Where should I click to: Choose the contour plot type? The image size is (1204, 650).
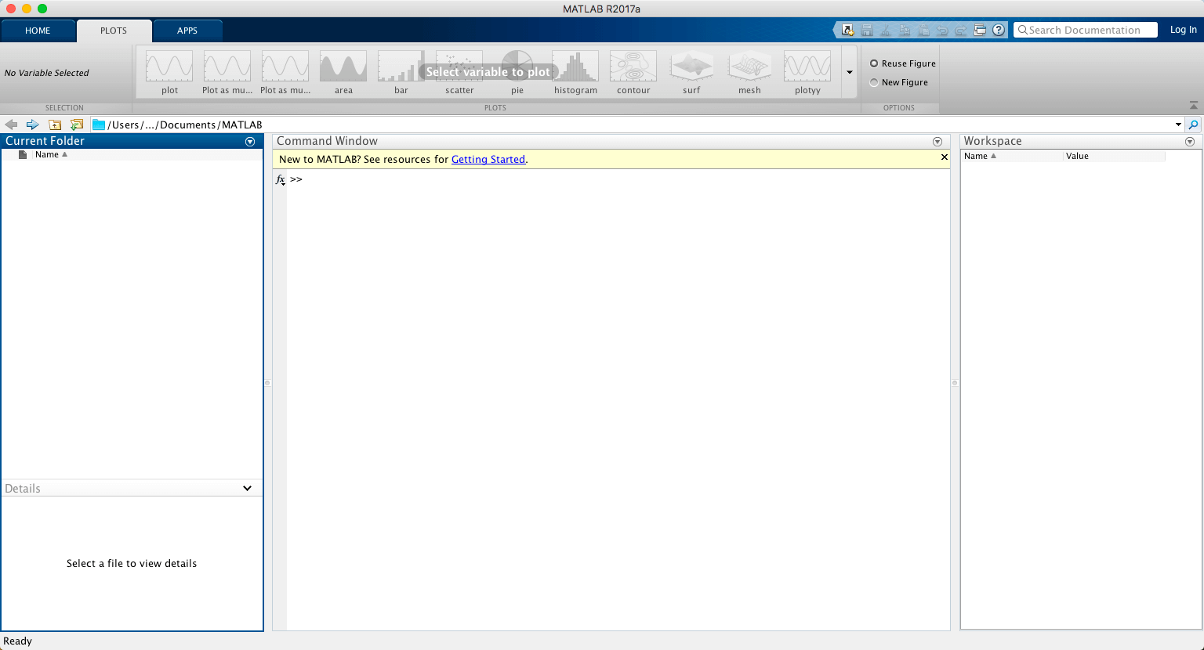pos(633,73)
